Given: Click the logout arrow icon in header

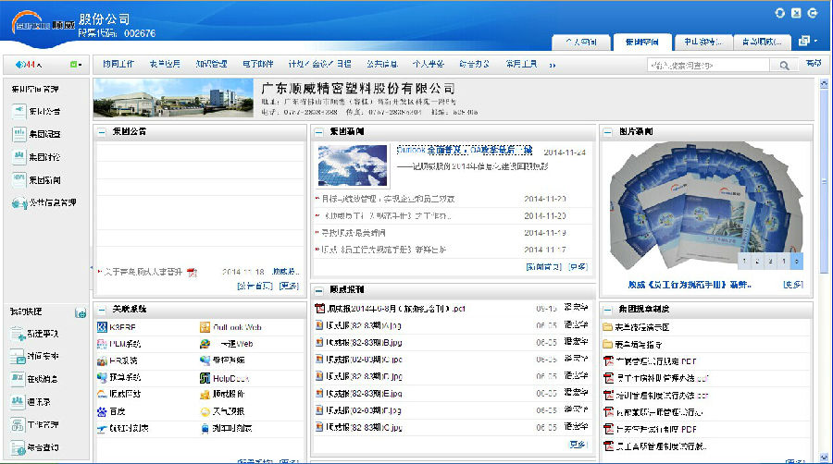Looking at the screenshot, I should [813, 13].
